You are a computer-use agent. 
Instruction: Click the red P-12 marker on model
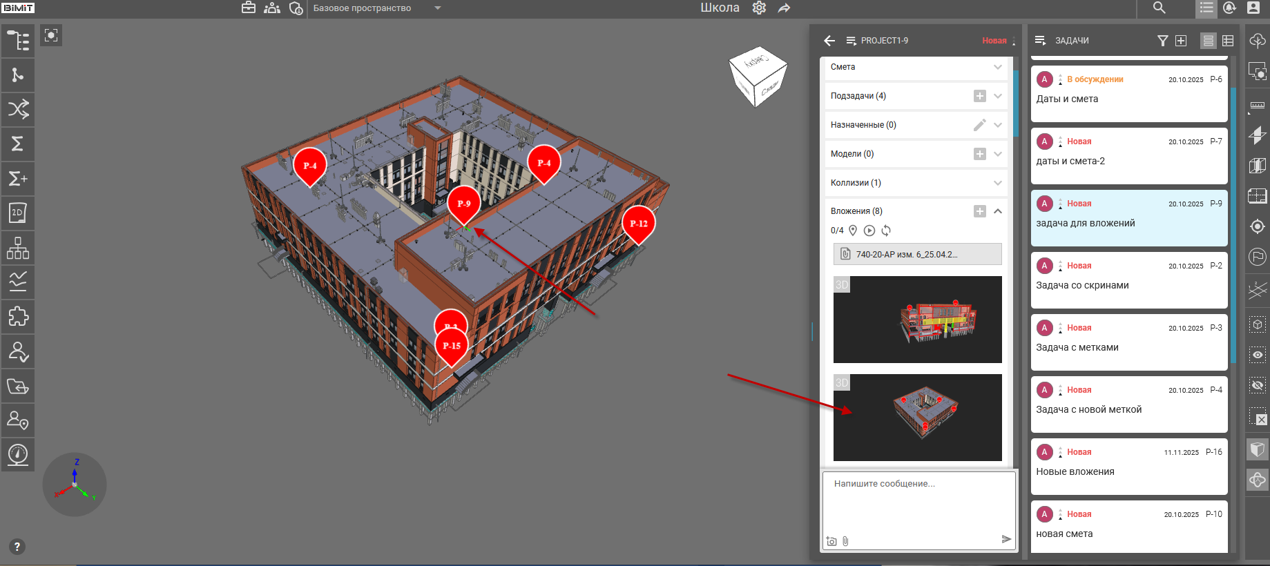coord(638,224)
